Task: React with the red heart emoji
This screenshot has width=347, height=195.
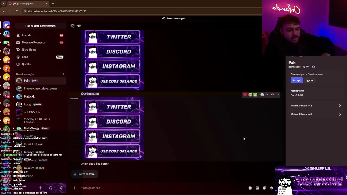Action: tap(245, 95)
